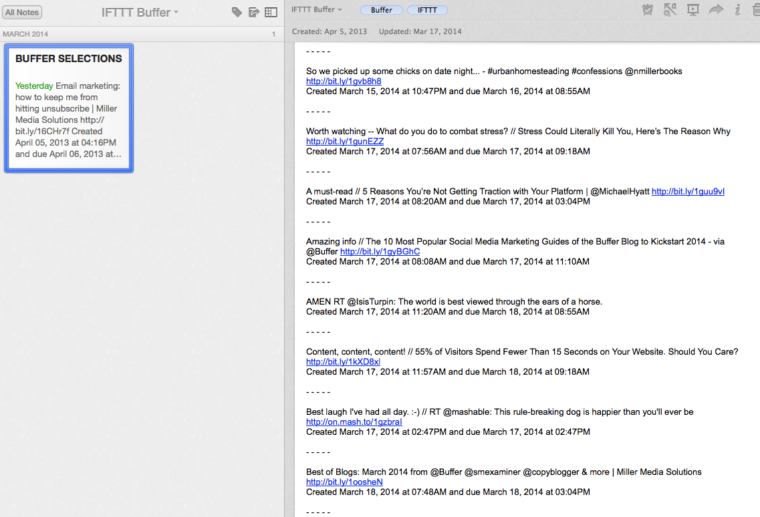Click the share notebook icon
This screenshot has height=517, width=760.
(x=254, y=12)
